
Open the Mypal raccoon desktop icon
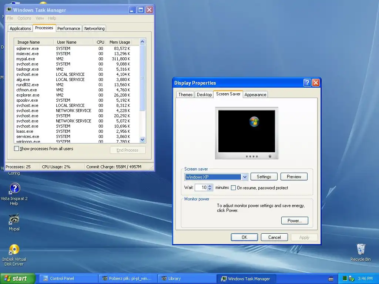[14, 219]
